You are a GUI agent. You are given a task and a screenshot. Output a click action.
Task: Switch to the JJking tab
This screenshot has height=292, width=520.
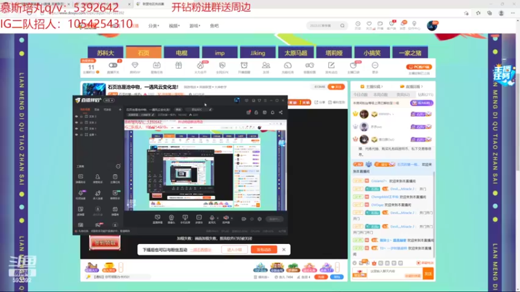(257, 53)
